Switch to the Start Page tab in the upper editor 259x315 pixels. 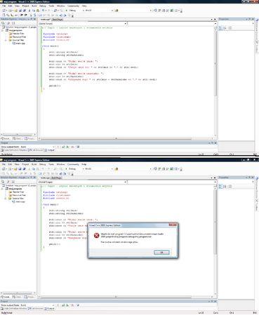pyautogui.click(x=58, y=20)
